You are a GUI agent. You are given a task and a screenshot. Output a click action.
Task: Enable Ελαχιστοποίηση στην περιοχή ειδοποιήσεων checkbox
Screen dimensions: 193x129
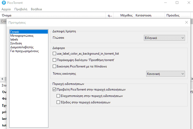[x=58, y=96]
